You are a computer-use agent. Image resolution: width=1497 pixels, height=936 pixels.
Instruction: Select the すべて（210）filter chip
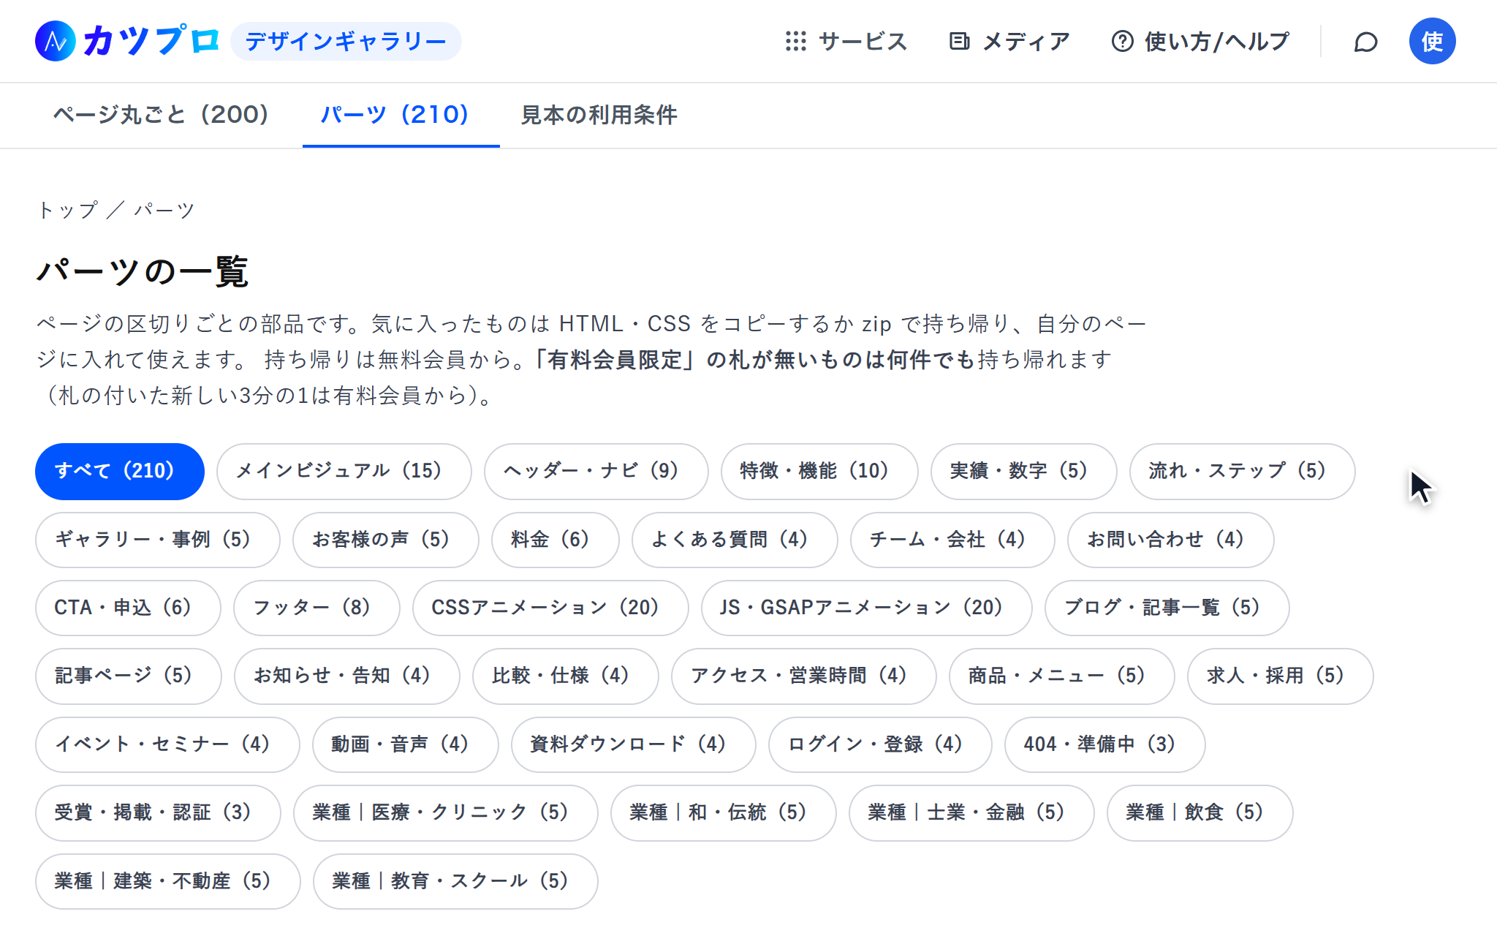[120, 471]
